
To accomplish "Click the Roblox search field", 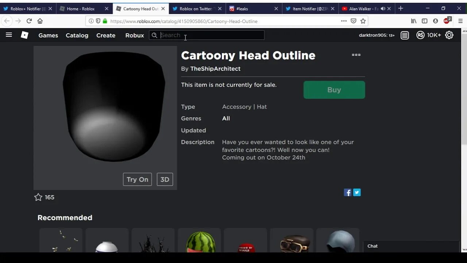I will [207, 35].
